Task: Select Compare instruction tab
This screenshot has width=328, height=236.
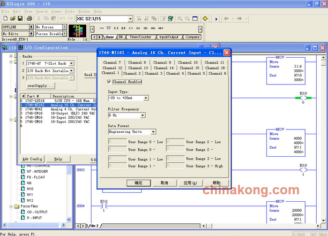Action: coord(192,37)
